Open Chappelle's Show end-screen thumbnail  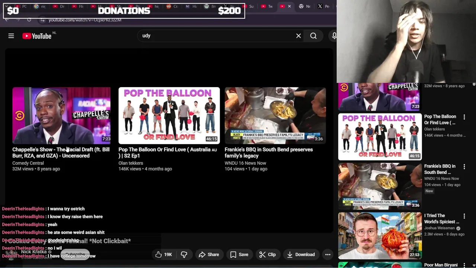(x=61, y=115)
